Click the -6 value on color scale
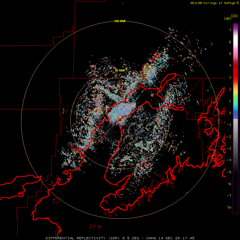Image resolution: width=240 pixels, height=240 pixels. (229, 184)
